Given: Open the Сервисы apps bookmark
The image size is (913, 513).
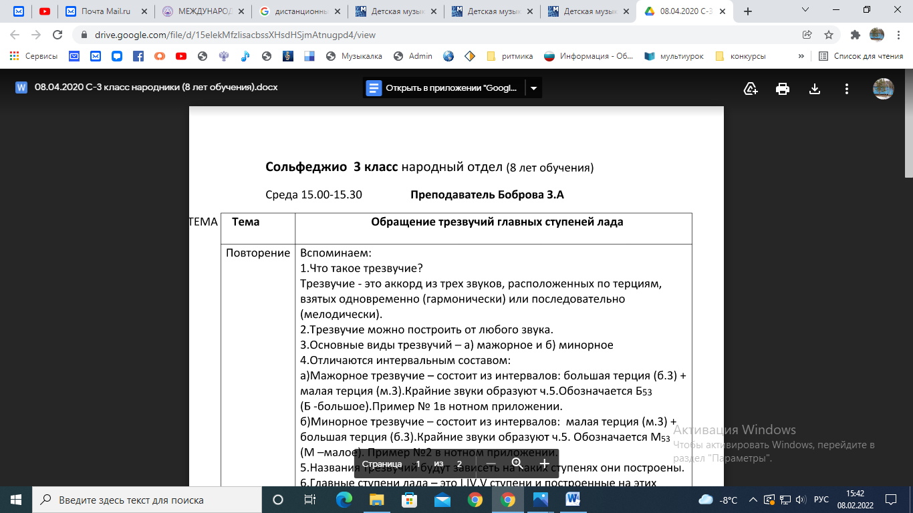Looking at the screenshot, I should [33, 56].
